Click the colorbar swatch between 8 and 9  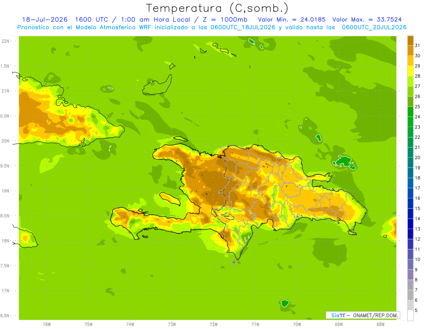[410, 275]
